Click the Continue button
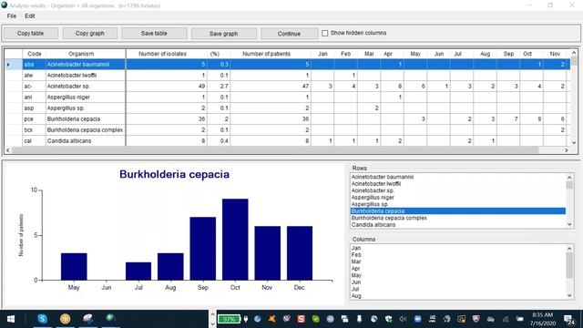 click(289, 34)
